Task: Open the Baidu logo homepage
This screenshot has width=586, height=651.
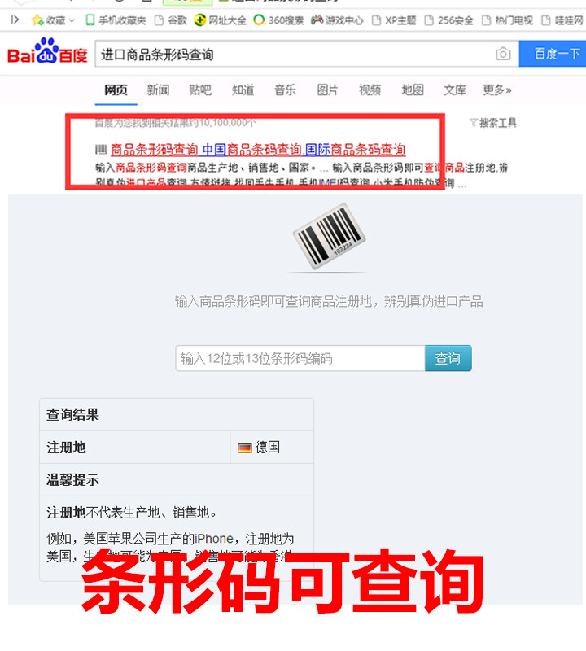Action: 47,51
